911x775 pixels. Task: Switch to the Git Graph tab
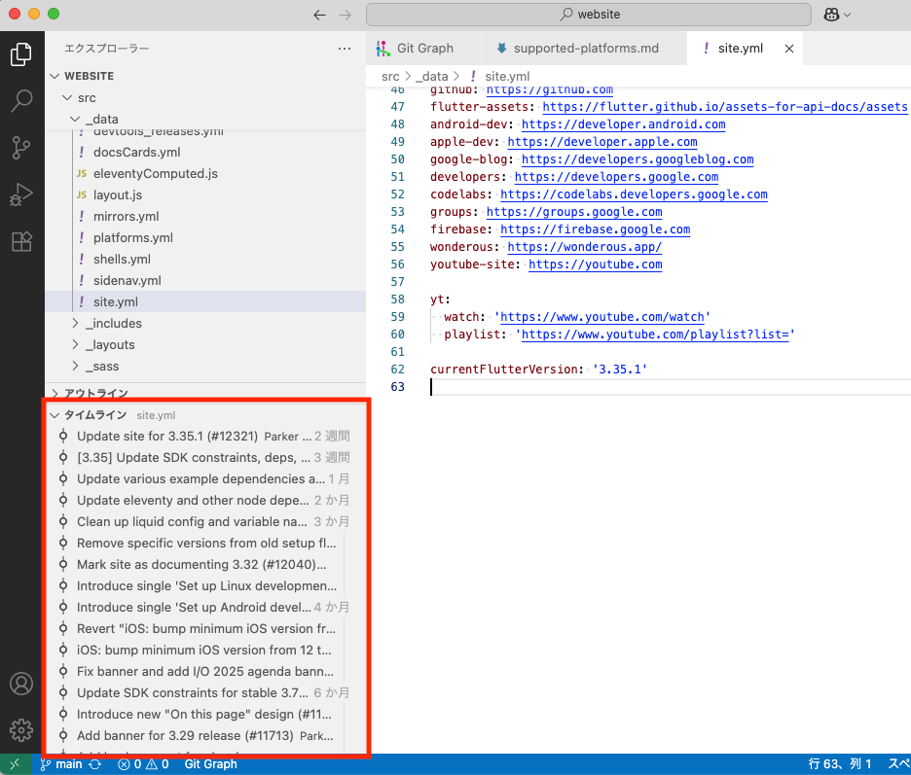click(424, 49)
